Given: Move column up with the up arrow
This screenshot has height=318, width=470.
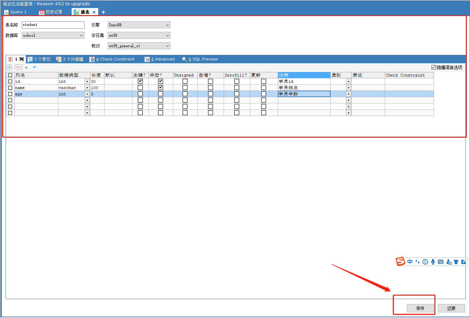Looking at the screenshot, I should click(26, 67).
